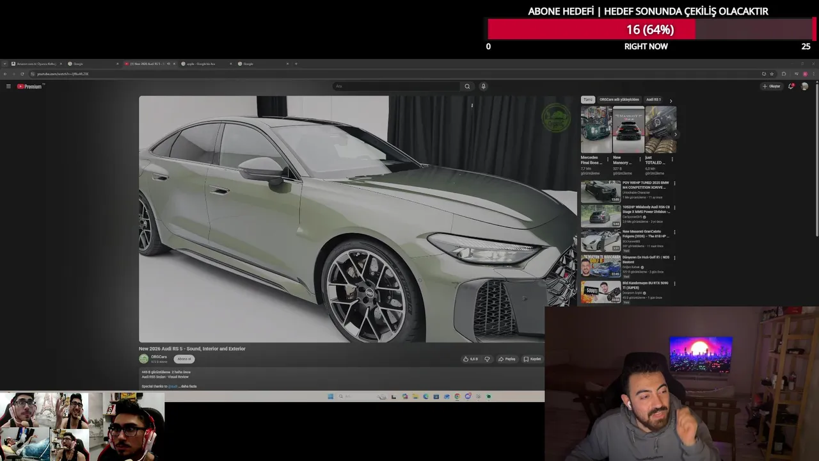The image size is (819, 461).
Task: Expand the description with ...daha fazla
Action: (189, 387)
